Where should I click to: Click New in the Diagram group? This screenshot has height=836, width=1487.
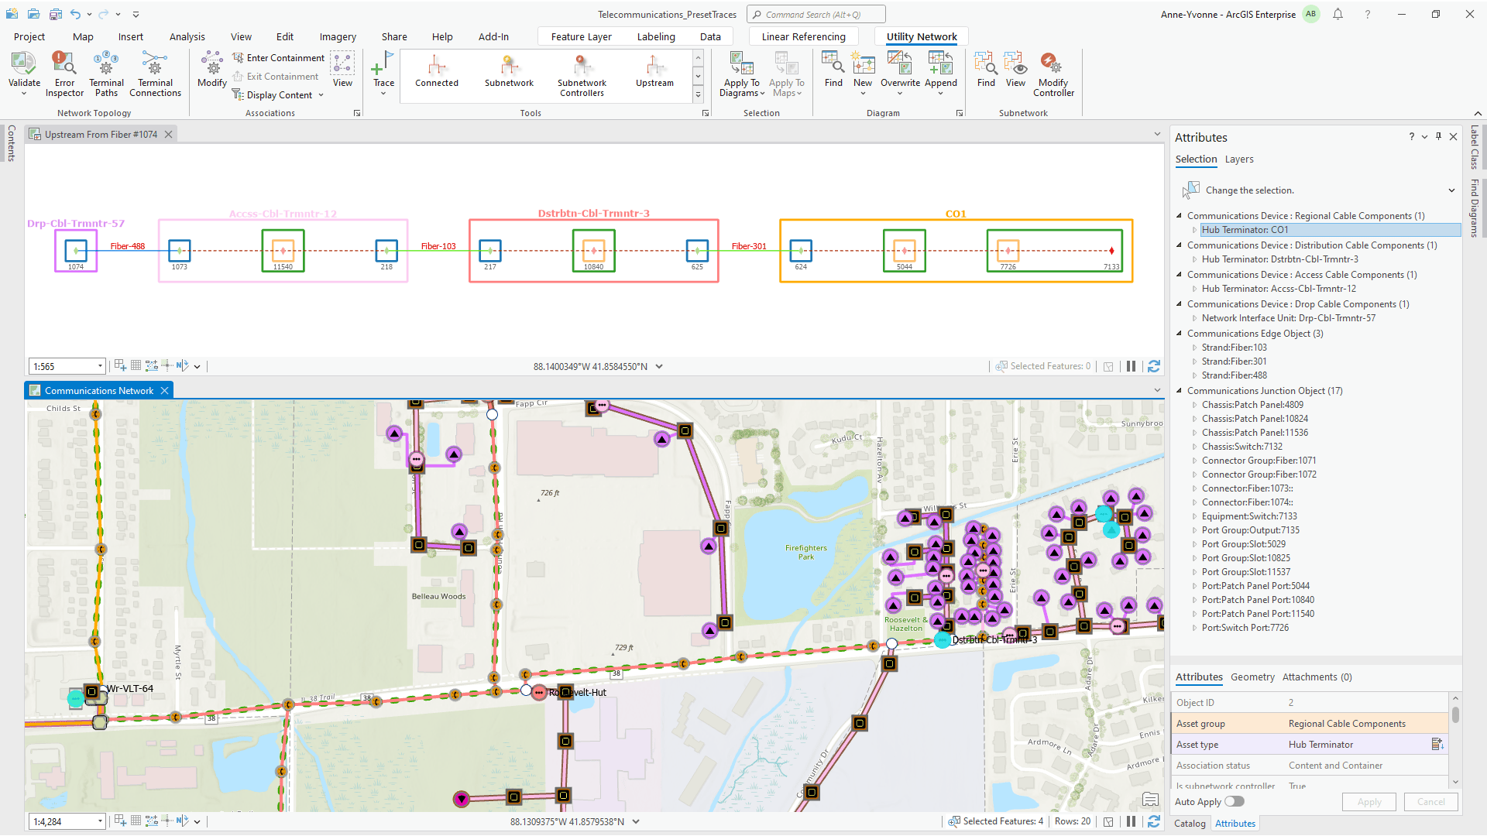click(x=863, y=74)
